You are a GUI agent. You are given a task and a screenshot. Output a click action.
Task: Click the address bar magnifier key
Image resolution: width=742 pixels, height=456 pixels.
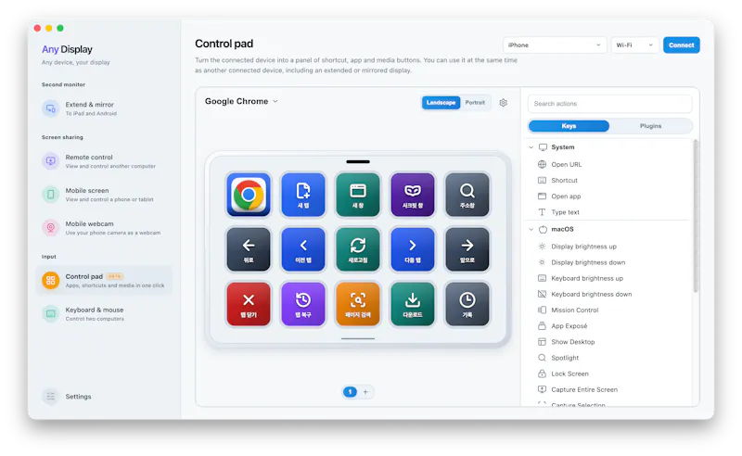[x=467, y=195]
